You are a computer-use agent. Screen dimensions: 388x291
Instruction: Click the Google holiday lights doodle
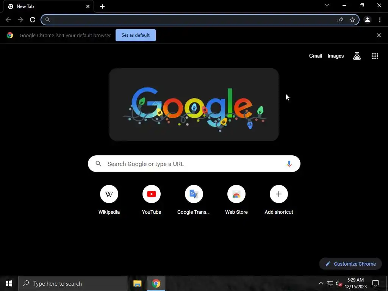point(194,105)
